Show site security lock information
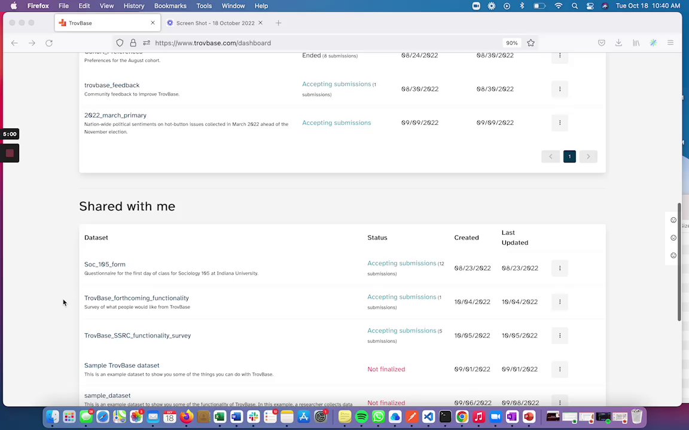This screenshot has height=430, width=689. [133, 43]
